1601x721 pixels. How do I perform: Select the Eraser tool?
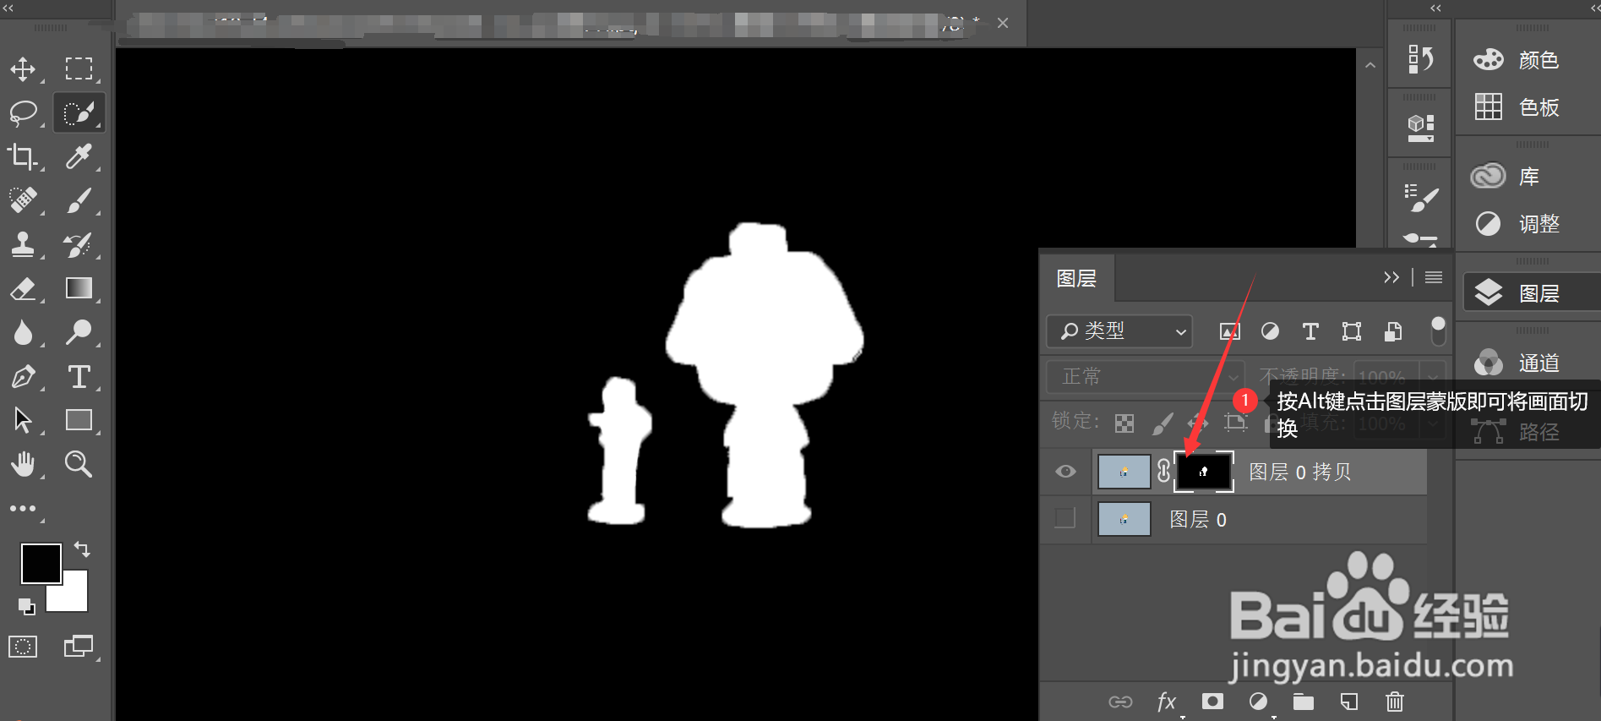pyautogui.click(x=23, y=288)
